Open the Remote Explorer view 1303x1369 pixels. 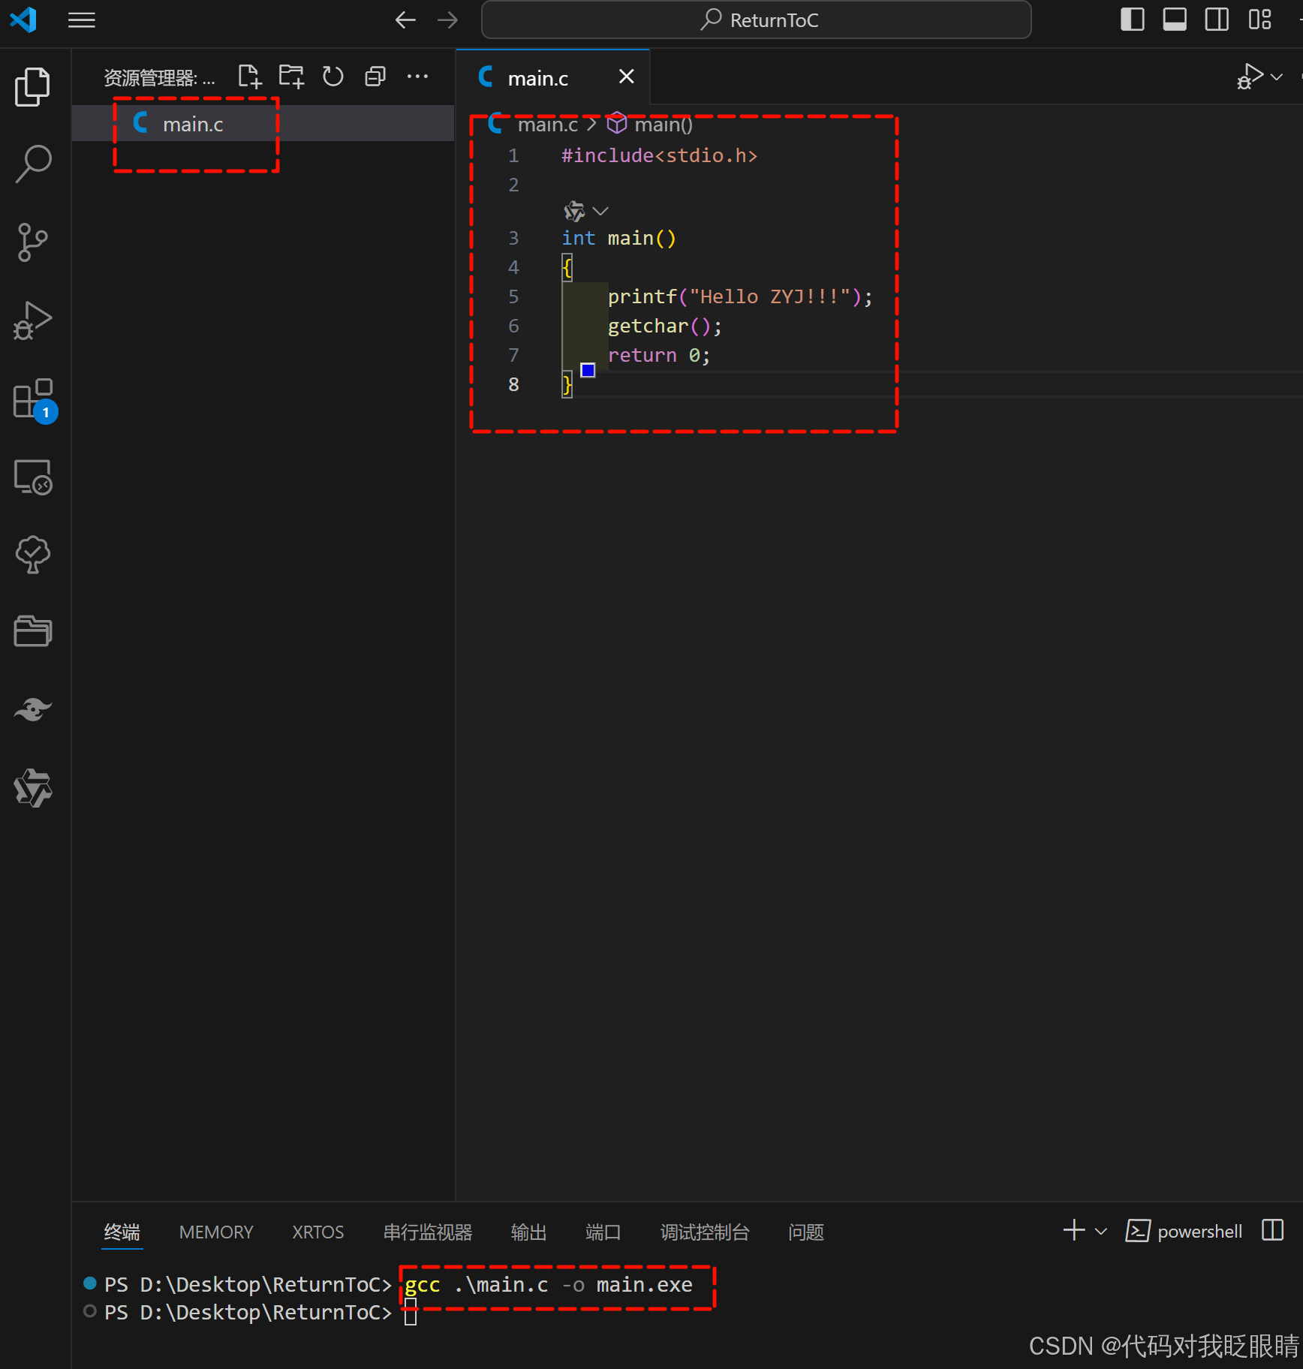(x=33, y=477)
